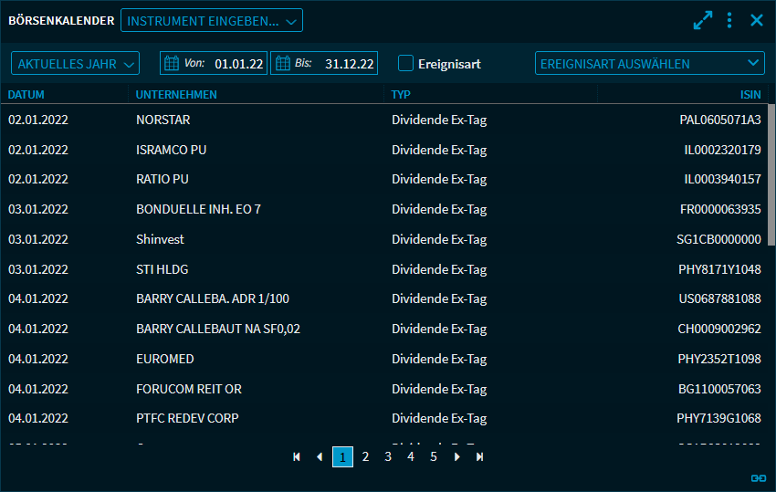The width and height of the screenshot is (776, 492).
Task: Open the Von date calendar picker
Action: (172, 64)
